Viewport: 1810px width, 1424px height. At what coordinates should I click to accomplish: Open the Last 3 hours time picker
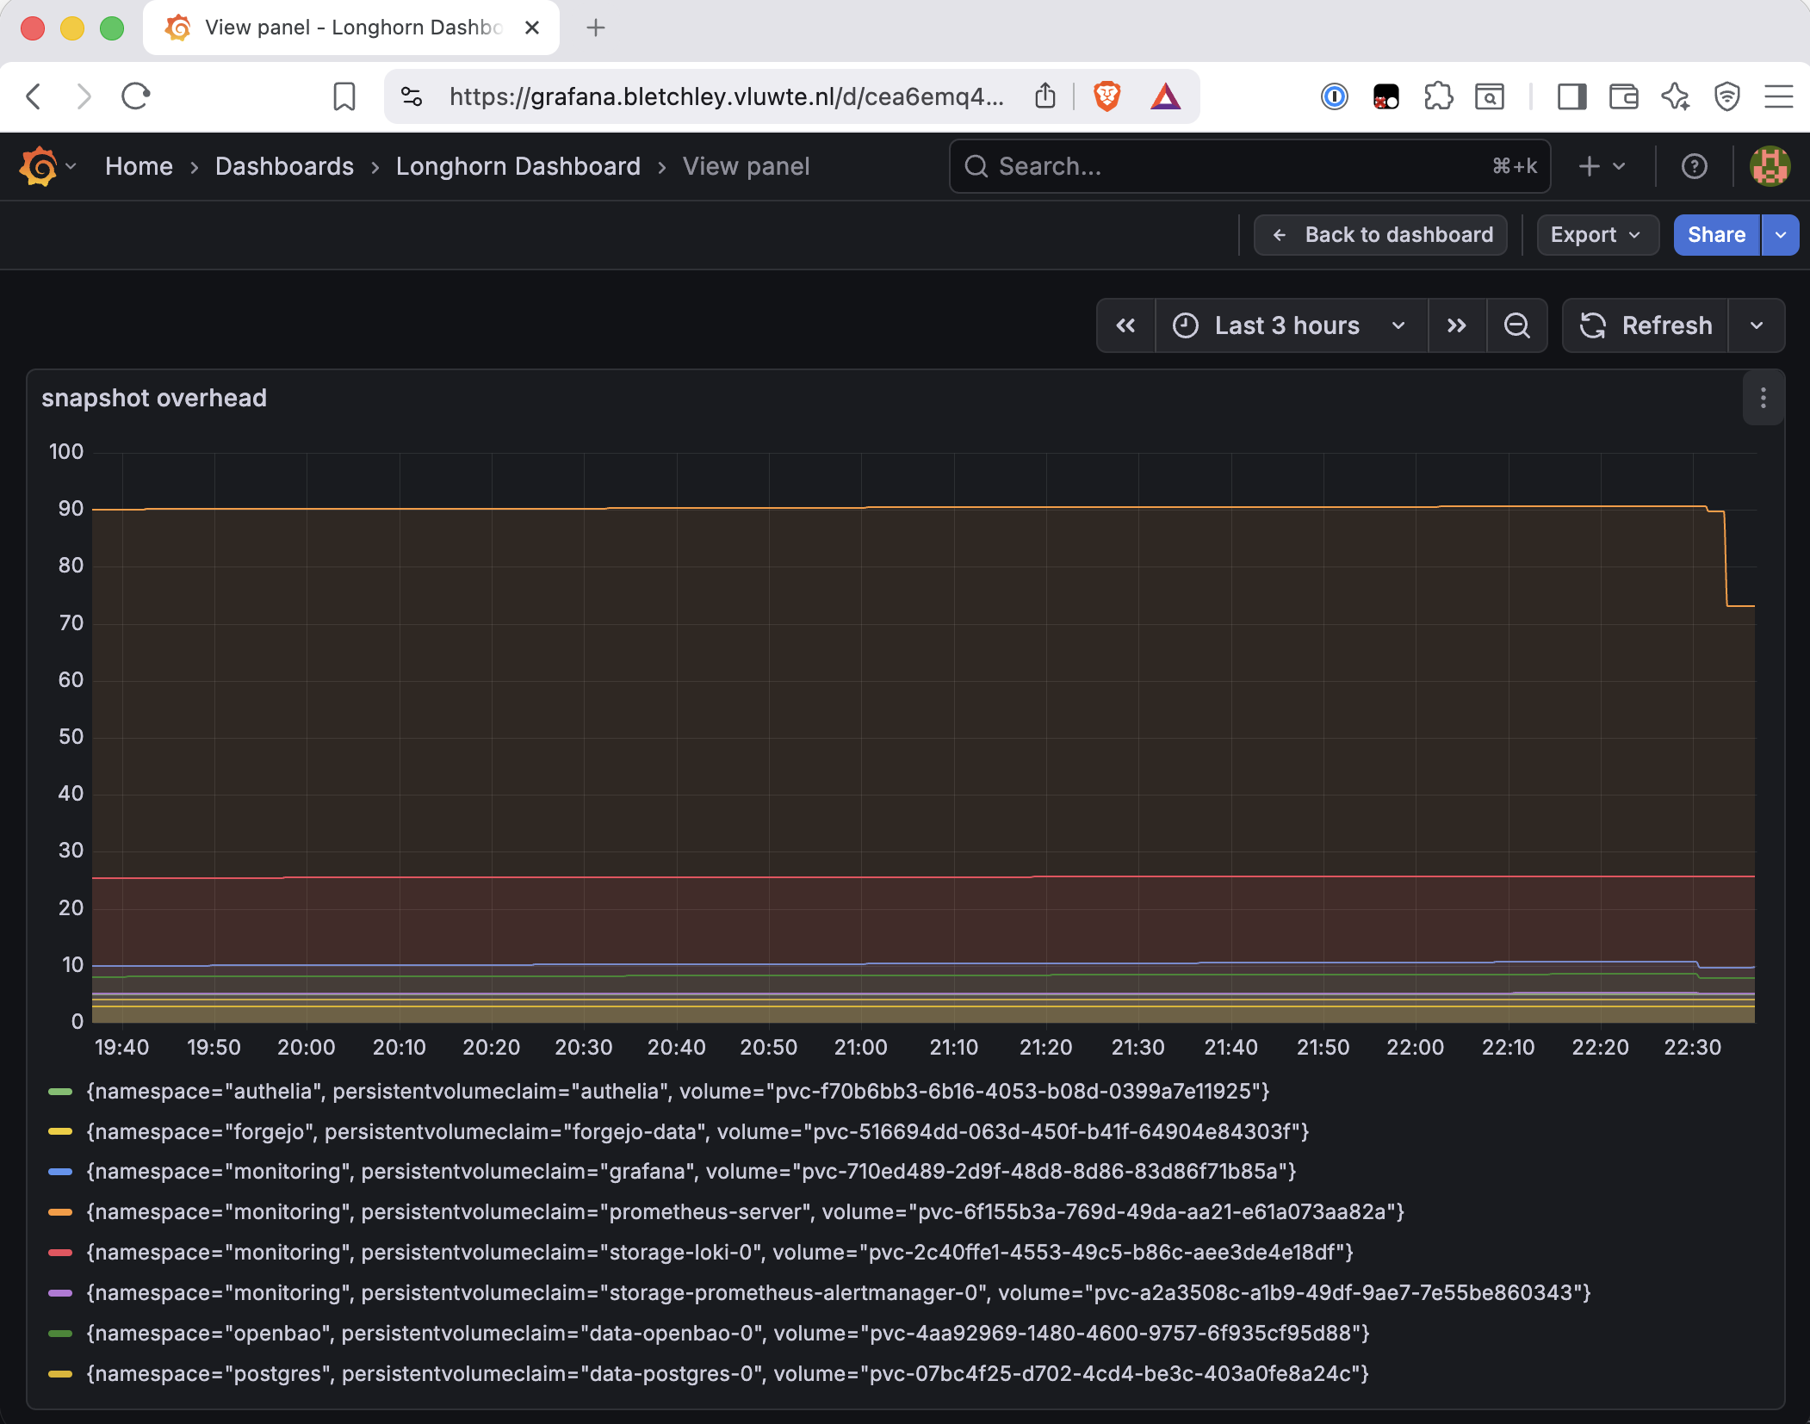click(x=1291, y=325)
